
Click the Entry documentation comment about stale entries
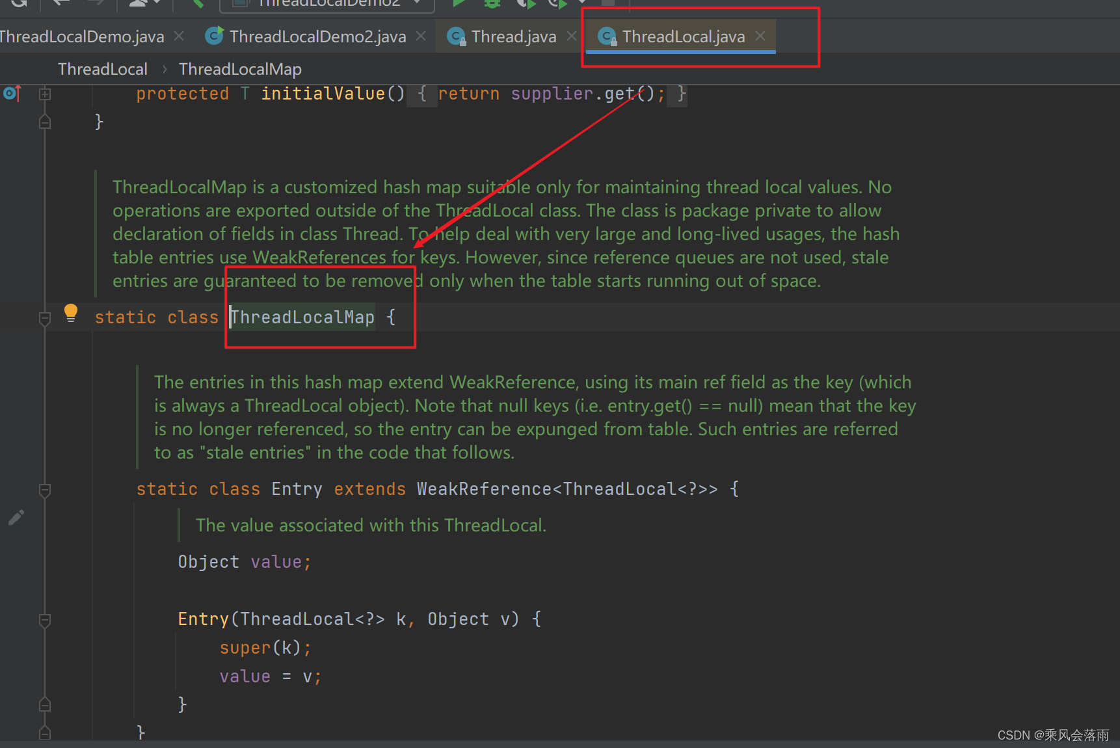535,418
